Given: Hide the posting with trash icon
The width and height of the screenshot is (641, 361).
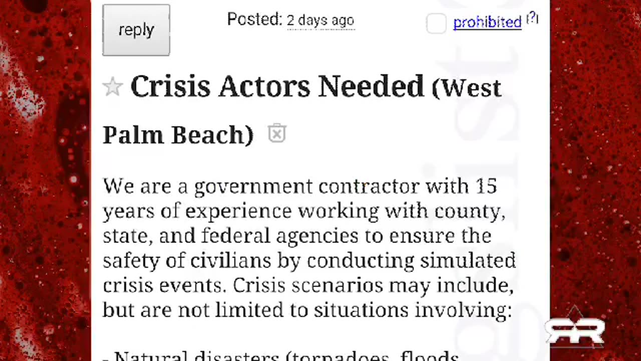Looking at the screenshot, I should [x=277, y=134].
